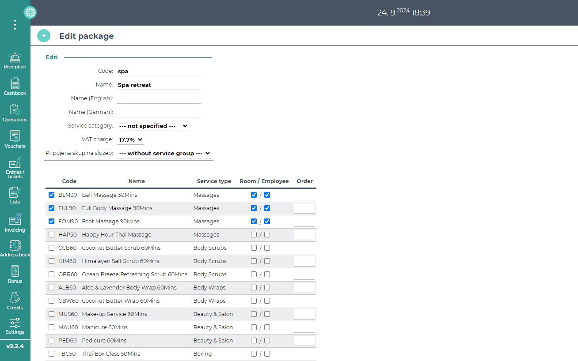This screenshot has width=578, height=361.
Task: Expand the Service category dropdown
Action: point(153,126)
